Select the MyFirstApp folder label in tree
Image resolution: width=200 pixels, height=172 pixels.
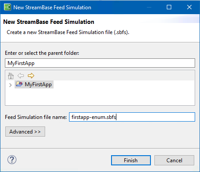(x=38, y=84)
